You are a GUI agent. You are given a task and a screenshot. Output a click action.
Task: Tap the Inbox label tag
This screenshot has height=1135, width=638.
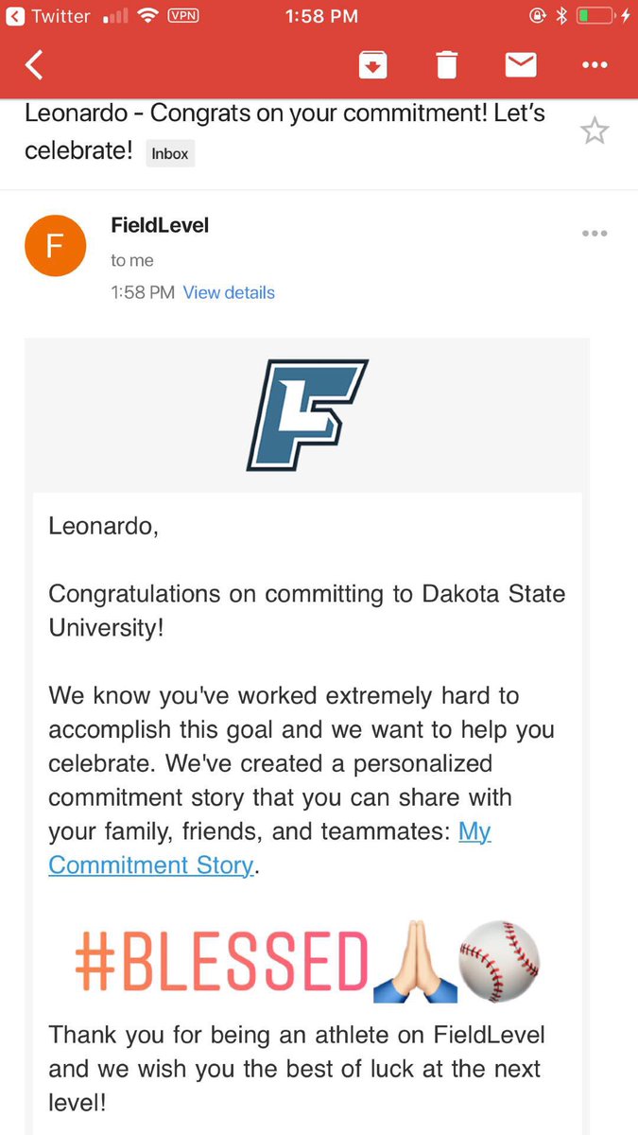(x=170, y=153)
